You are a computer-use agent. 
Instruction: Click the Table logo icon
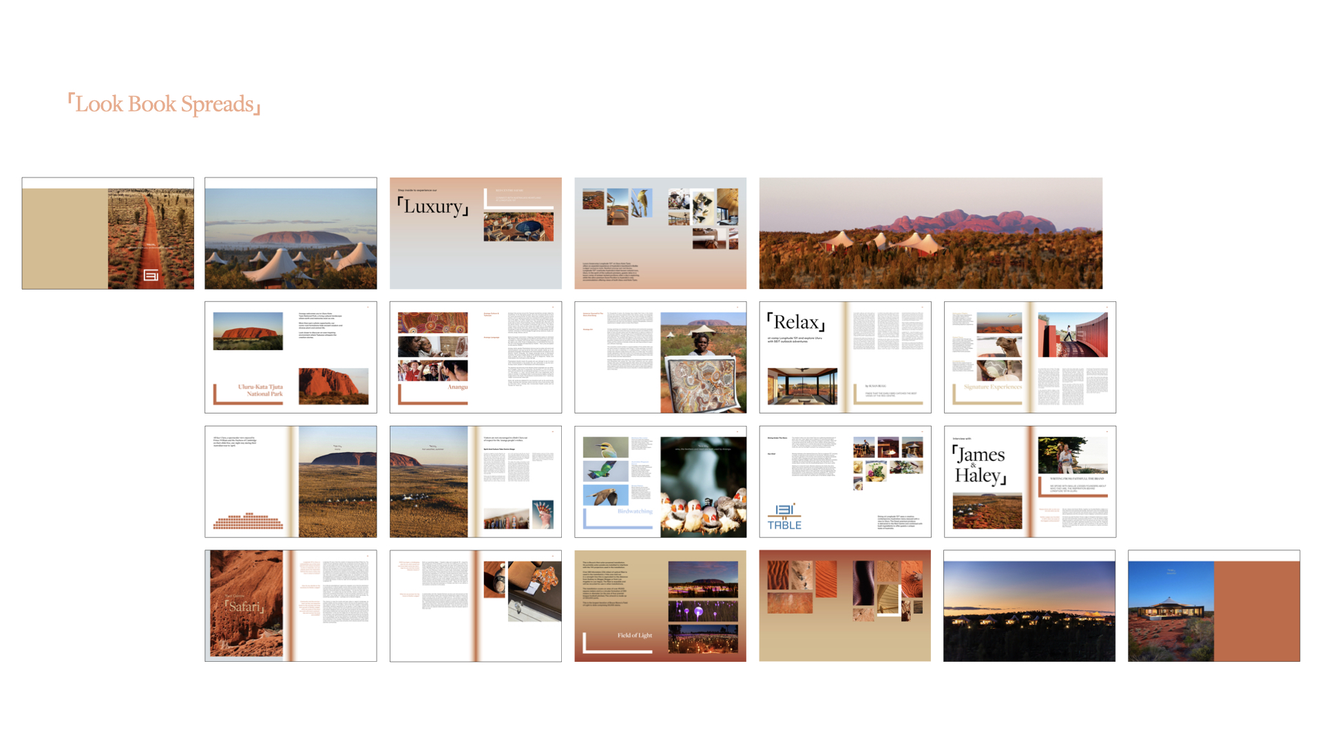[x=784, y=517]
